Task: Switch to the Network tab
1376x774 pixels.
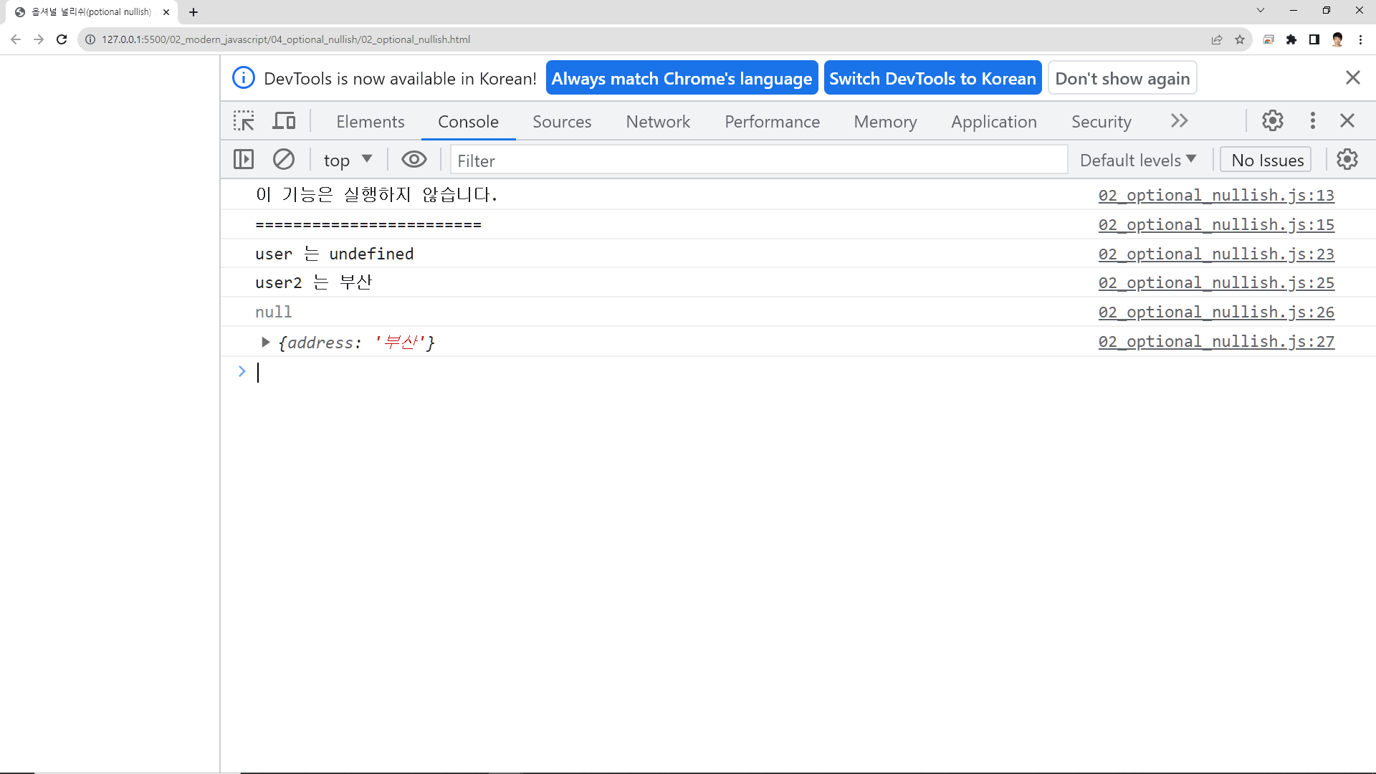Action: [657, 122]
